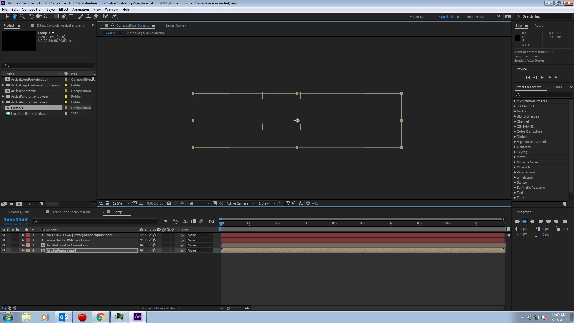Select the Zoom magnifier tool
The height and width of the screenshot is (323, 574).
(x=22, y=16)
